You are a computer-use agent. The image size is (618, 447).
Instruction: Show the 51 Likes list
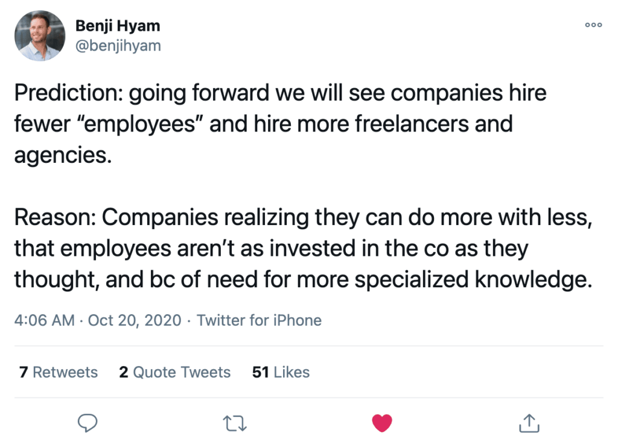click(281, 372)
